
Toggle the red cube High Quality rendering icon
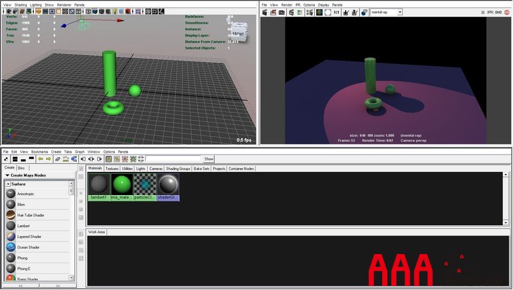[x=128, y=12]
